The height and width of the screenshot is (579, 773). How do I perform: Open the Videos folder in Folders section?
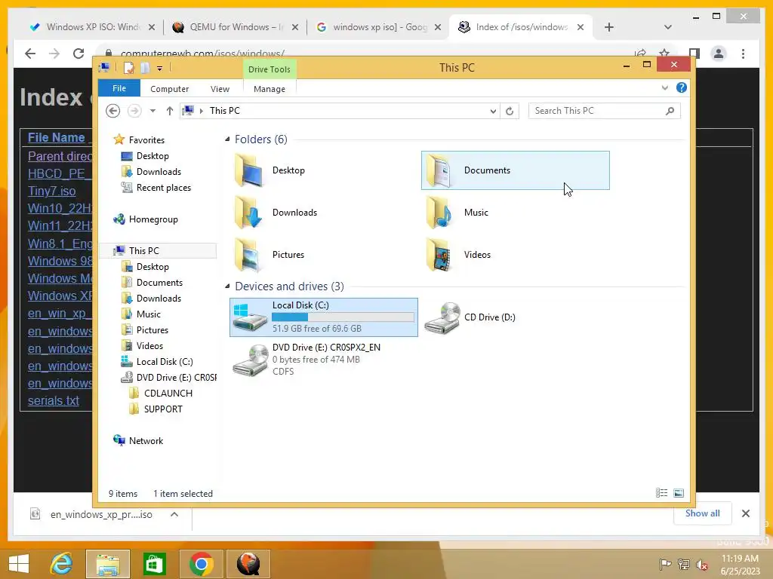[458, 255]
